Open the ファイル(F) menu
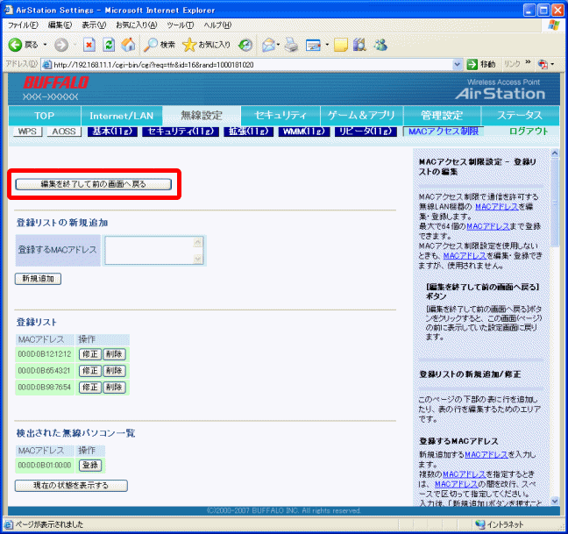This screenshot has height=534, width=568. (23, 25)
